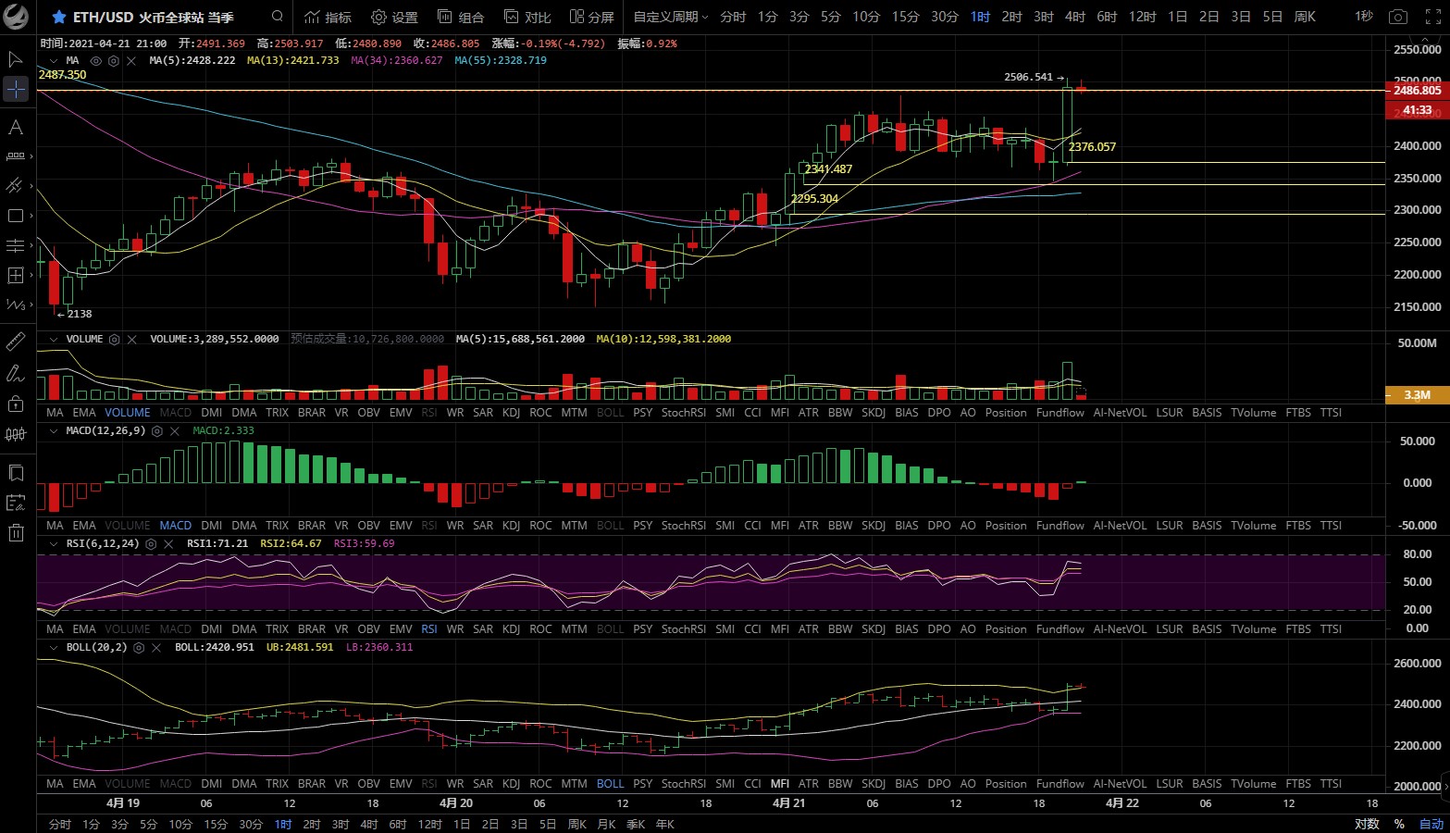Take a chart screenshot with camera icon

coord(1398,18)
